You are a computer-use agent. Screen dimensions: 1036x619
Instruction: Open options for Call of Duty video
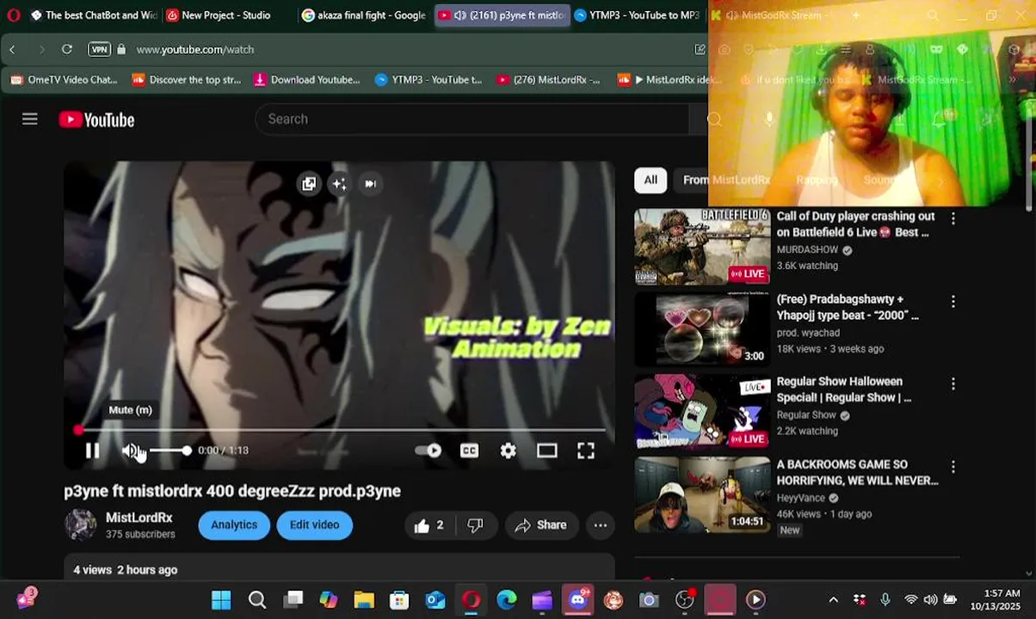pyautogui.click(x=953, y=219)
